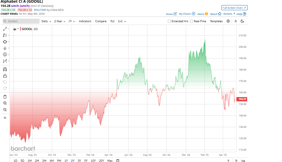The image size is (282, 162).
Task: Switch to dark mode with the moon icon
Action: coord(242,21)
